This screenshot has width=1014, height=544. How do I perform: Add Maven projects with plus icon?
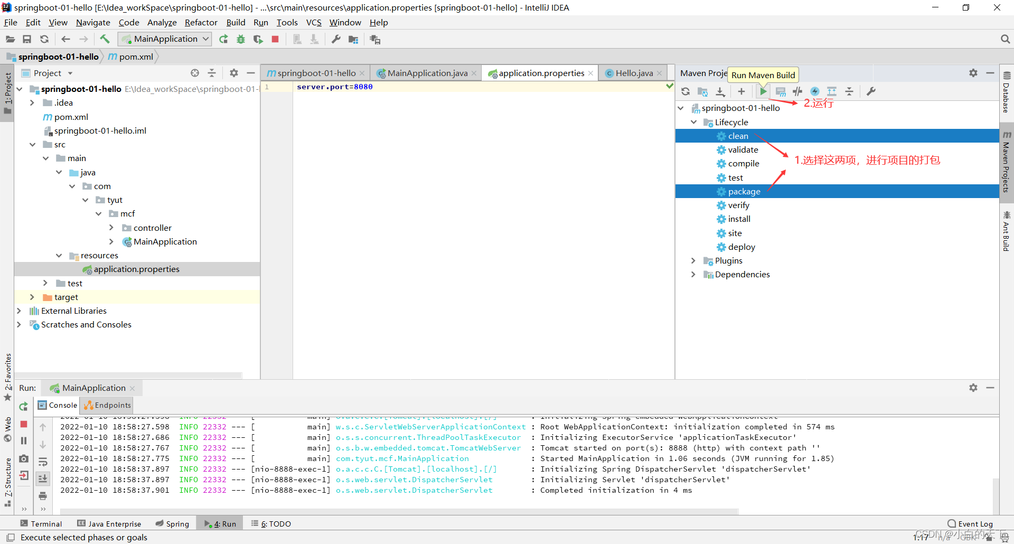click(x=741, y=91)
